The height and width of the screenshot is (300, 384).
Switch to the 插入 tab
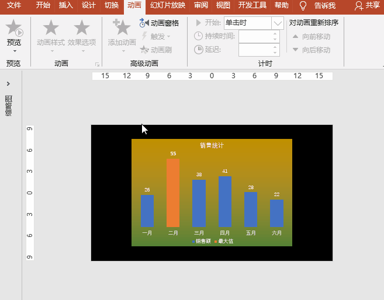65,5
